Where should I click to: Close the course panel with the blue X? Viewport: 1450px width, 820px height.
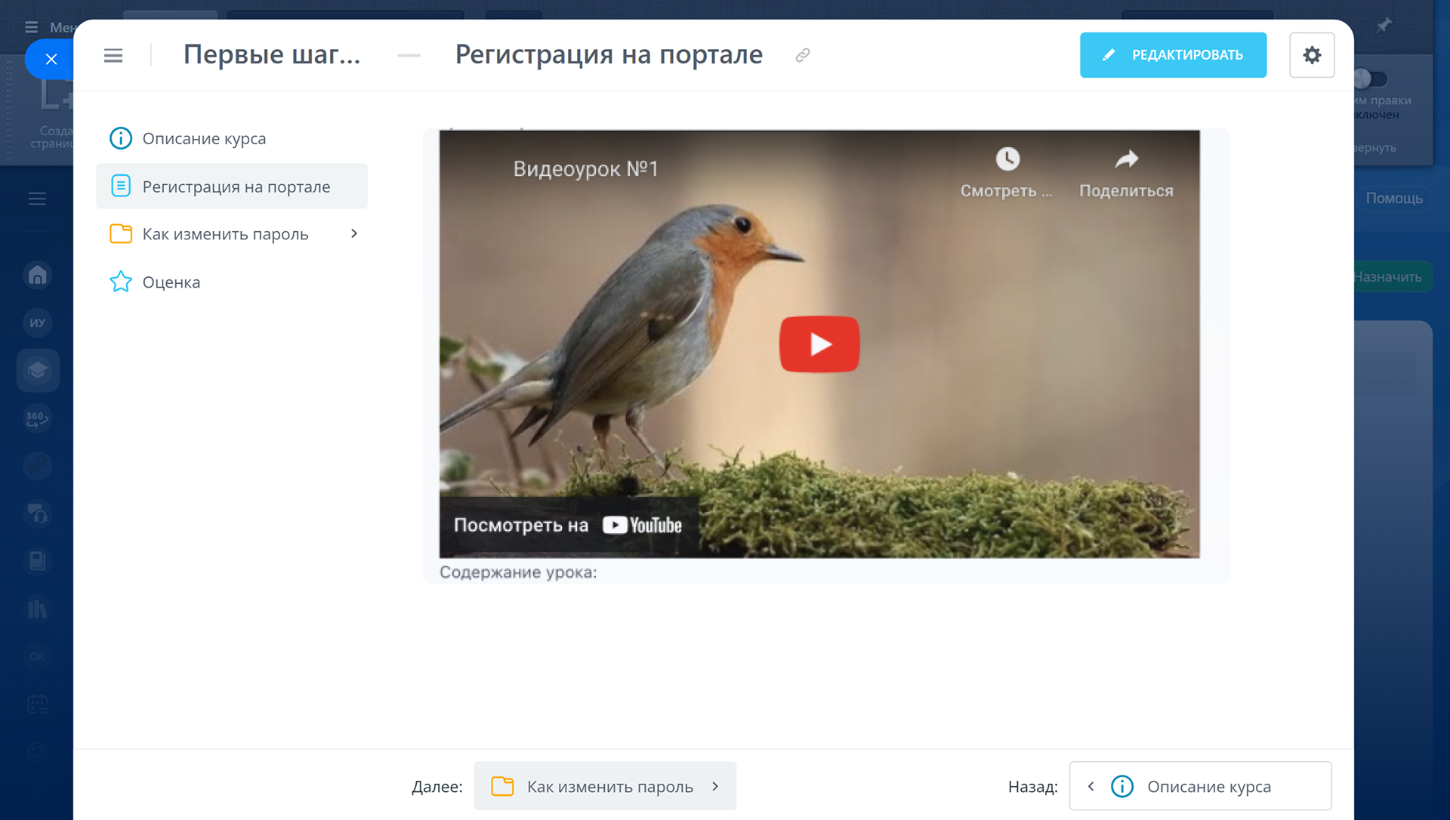click(51, 59)
